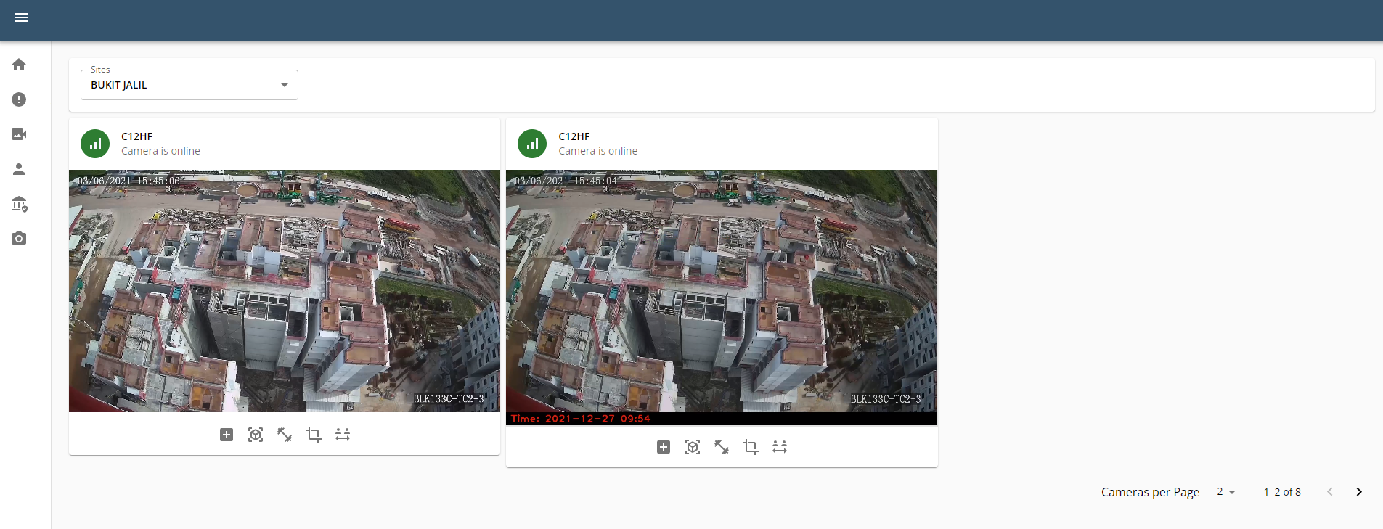Click the object-detection icon under first camera
The image size is (1383, 529).
click(x=256, y=435)
